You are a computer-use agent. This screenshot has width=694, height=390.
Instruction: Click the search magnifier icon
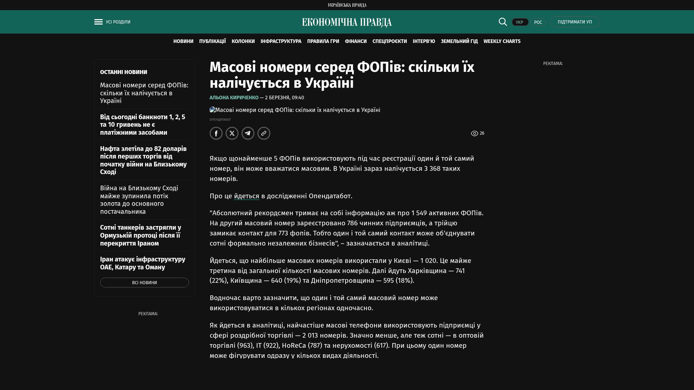pos(503,22)
